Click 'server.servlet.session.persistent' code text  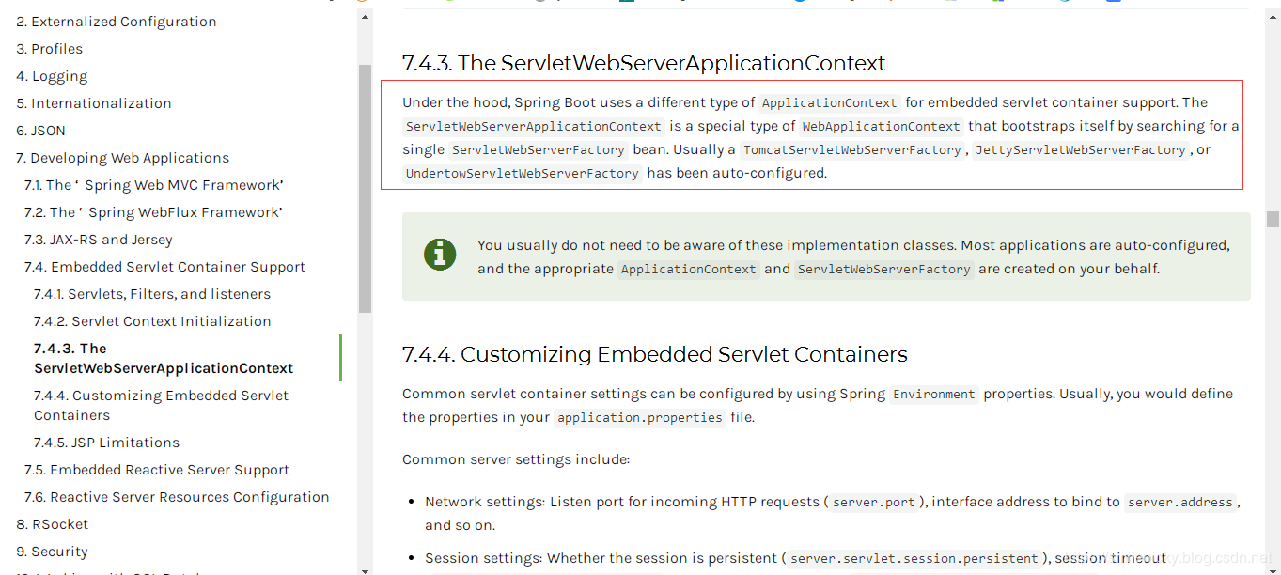(x=914, y=559)
